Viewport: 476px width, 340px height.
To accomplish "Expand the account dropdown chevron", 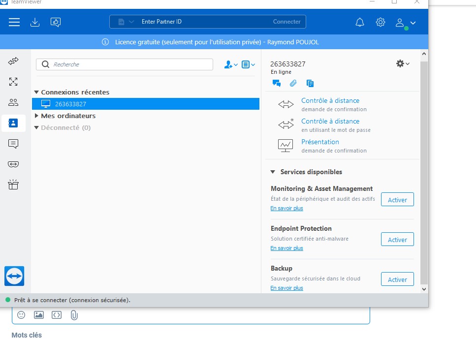I will pyautogui.click(x=413, y=23).
